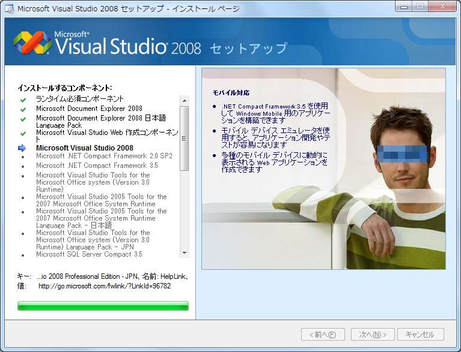The image size is (461, 352).
Task: Click the maximize window button
Action: click(x=420, y=7)
